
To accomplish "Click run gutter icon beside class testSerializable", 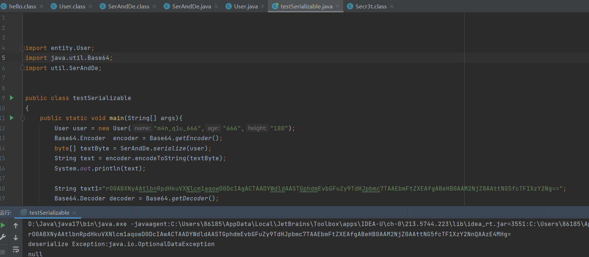I will pyautogui.click(x=12, y=98).
